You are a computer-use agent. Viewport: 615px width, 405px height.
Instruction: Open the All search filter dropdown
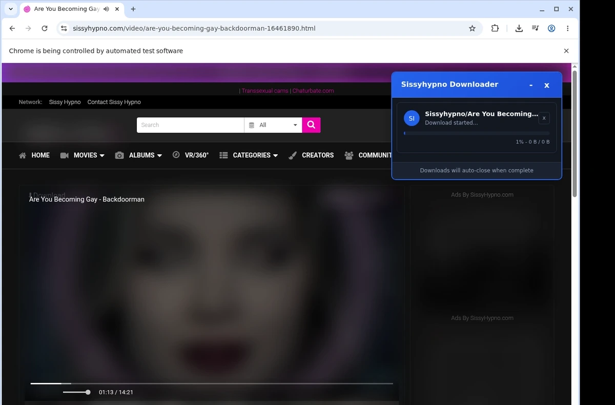point(273,125)
